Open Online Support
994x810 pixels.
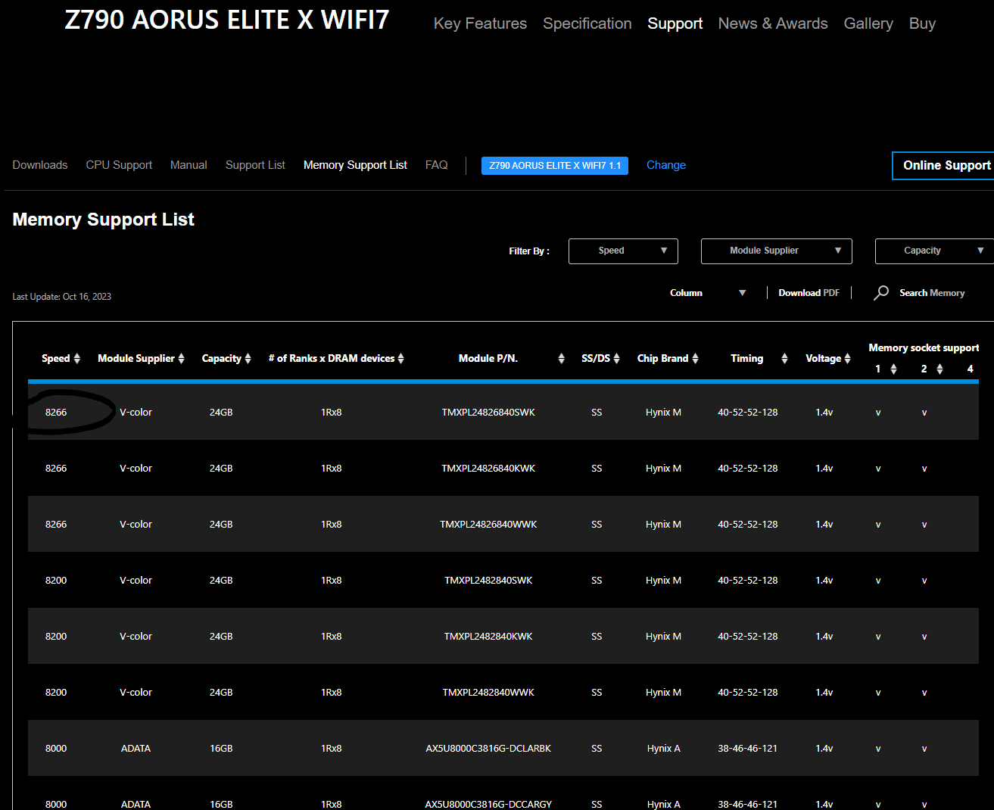pos(944,166)
